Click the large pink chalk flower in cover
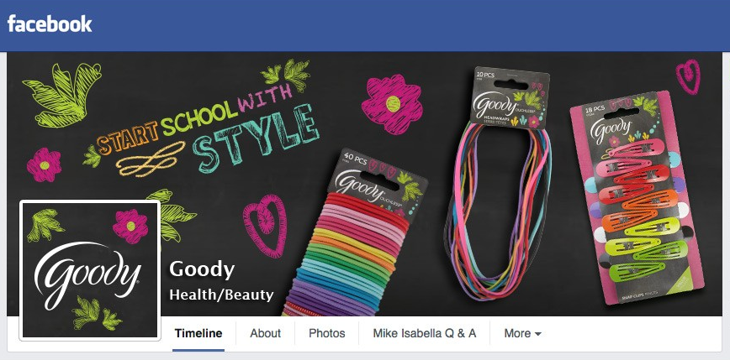Viewport: 730px width, 360px height. [392, 104]
